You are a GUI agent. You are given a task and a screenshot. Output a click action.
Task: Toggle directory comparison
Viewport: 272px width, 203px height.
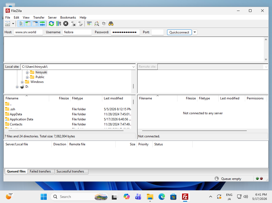pos(97,24)
